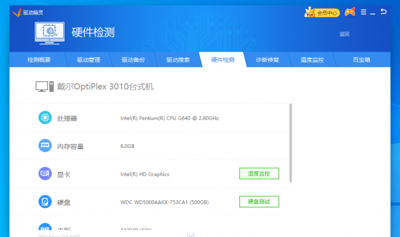Switch to the 诊断修复 tab

point(267,60)
